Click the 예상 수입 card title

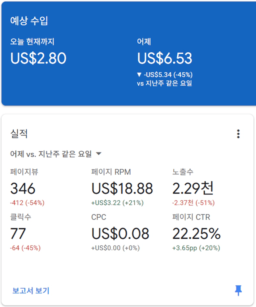coord(29,20)
